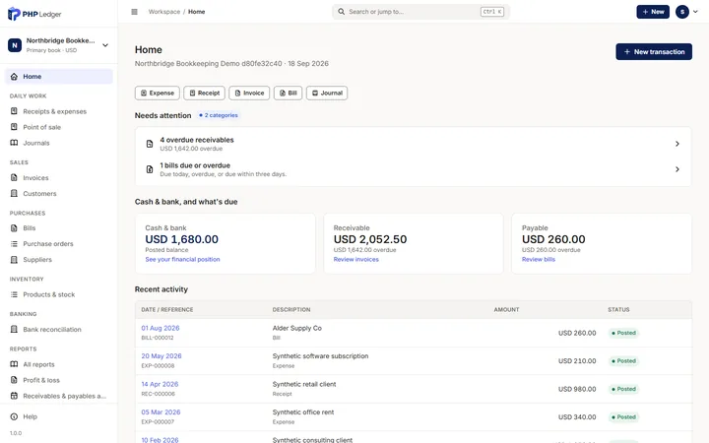The width and height of the screenshot is (709, 443).
Task: Click the Alder Supply Co description
Action: (297, 328)
